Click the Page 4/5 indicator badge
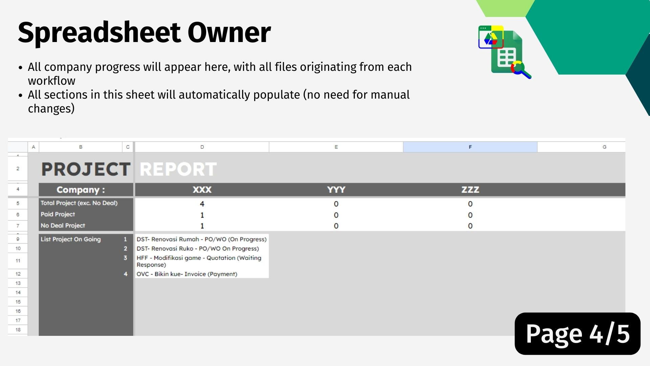The width and height of the screenshot is (650, 366). coord(578,334)
